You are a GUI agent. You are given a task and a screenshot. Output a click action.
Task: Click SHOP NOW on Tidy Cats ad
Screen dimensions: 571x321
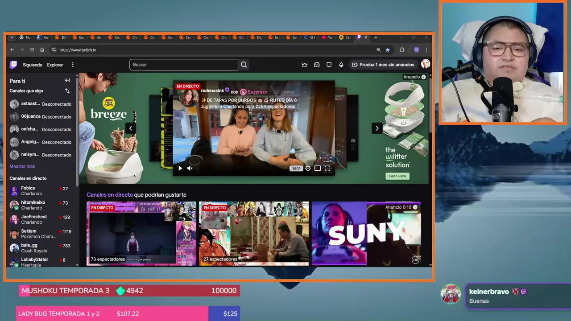pos(397,176)
